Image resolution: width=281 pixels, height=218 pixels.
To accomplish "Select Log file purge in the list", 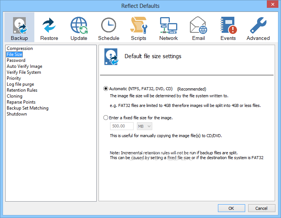I will pos(21,84).
